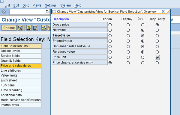Click the Choose button
Screen dimensions: 180x115
tap(9, 28)
